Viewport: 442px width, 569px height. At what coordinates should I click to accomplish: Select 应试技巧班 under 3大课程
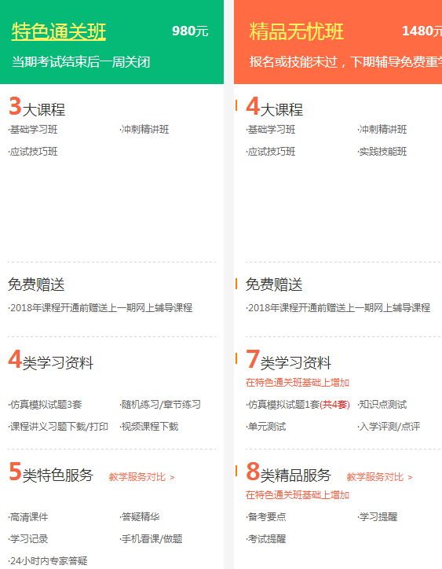click(33, 152)
